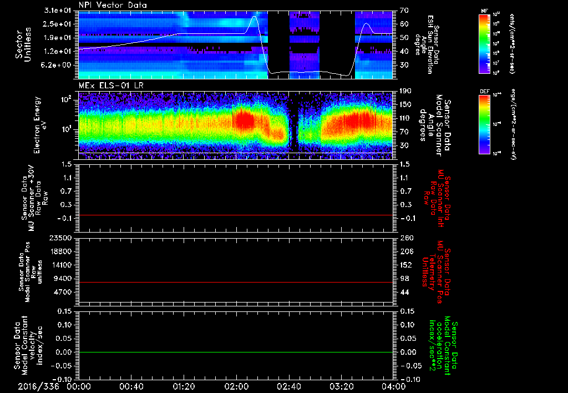Click the red line in MU Scanner +30V panel
The image size is (568, 393).
(236, 215)
